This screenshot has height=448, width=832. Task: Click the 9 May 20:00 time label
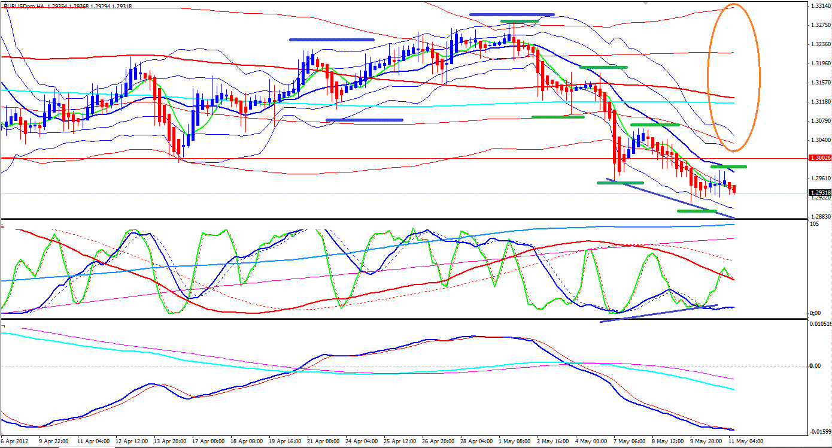(x=706, y=441)
